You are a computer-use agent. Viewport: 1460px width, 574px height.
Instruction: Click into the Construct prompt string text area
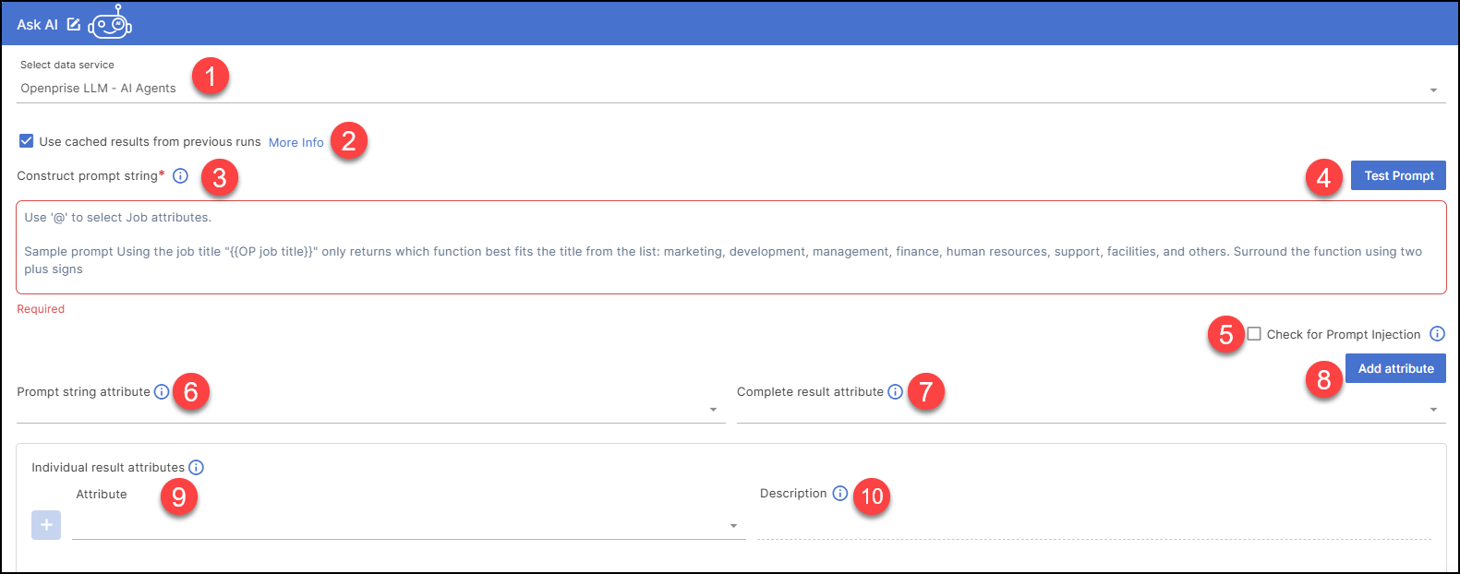731,247
